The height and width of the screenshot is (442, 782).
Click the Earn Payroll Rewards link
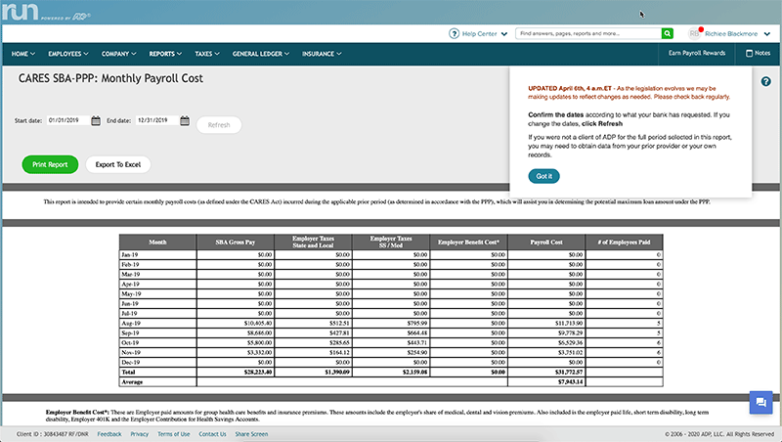(696, 53)
